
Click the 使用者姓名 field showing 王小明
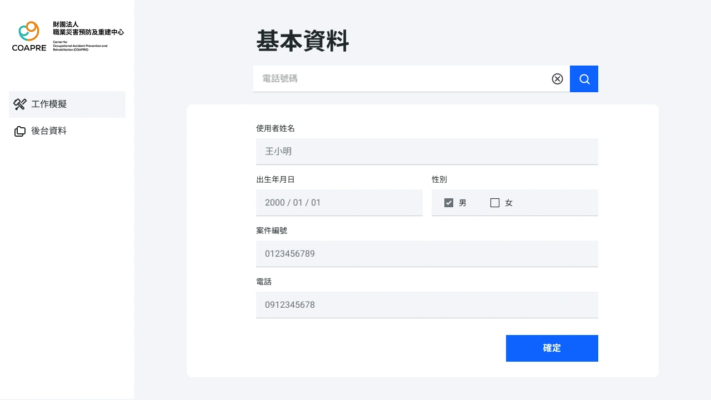point(427,152)
